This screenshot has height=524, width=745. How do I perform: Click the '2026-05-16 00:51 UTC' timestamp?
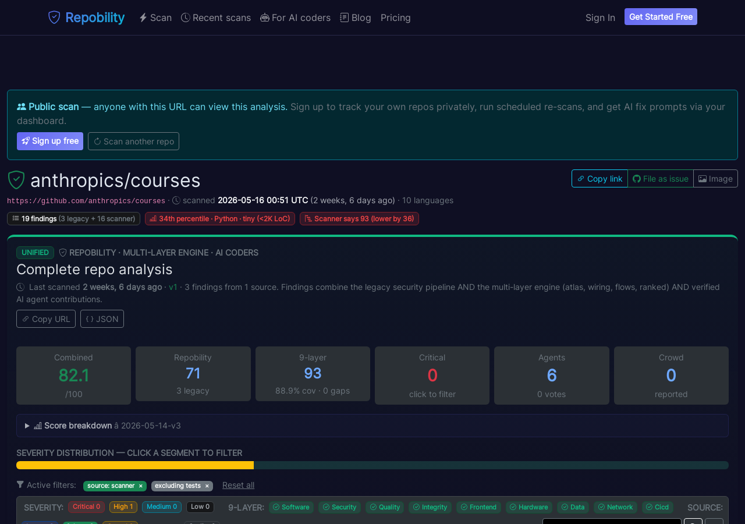click(x=262, y=200)
